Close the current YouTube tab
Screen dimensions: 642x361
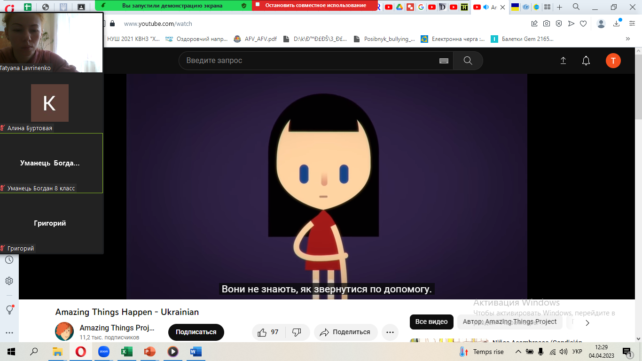(x=502, y=7)
